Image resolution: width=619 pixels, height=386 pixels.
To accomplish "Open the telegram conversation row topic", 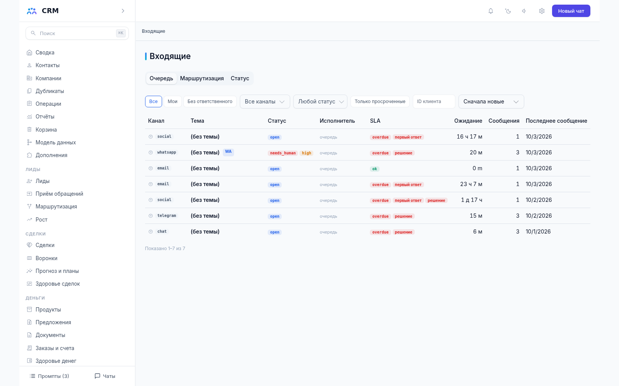I will pyautogui.click(x=205, y=216).
